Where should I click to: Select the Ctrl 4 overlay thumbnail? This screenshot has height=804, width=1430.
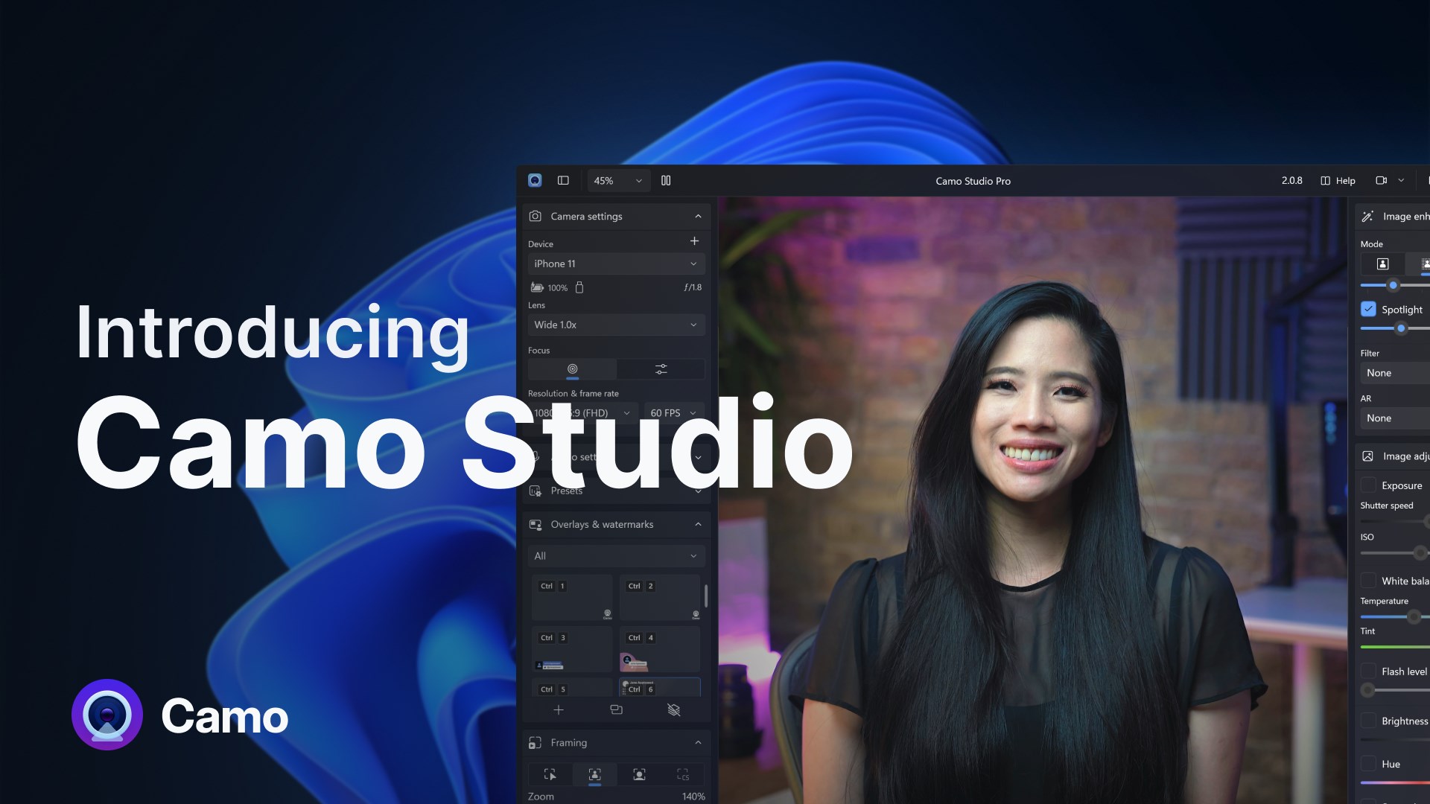click(659, 649)
